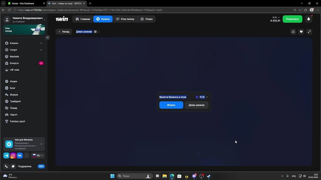This screenshot has width=321, height=180.
Task: Open the RUB game currency dropdown
Action: tap(202, 97)
